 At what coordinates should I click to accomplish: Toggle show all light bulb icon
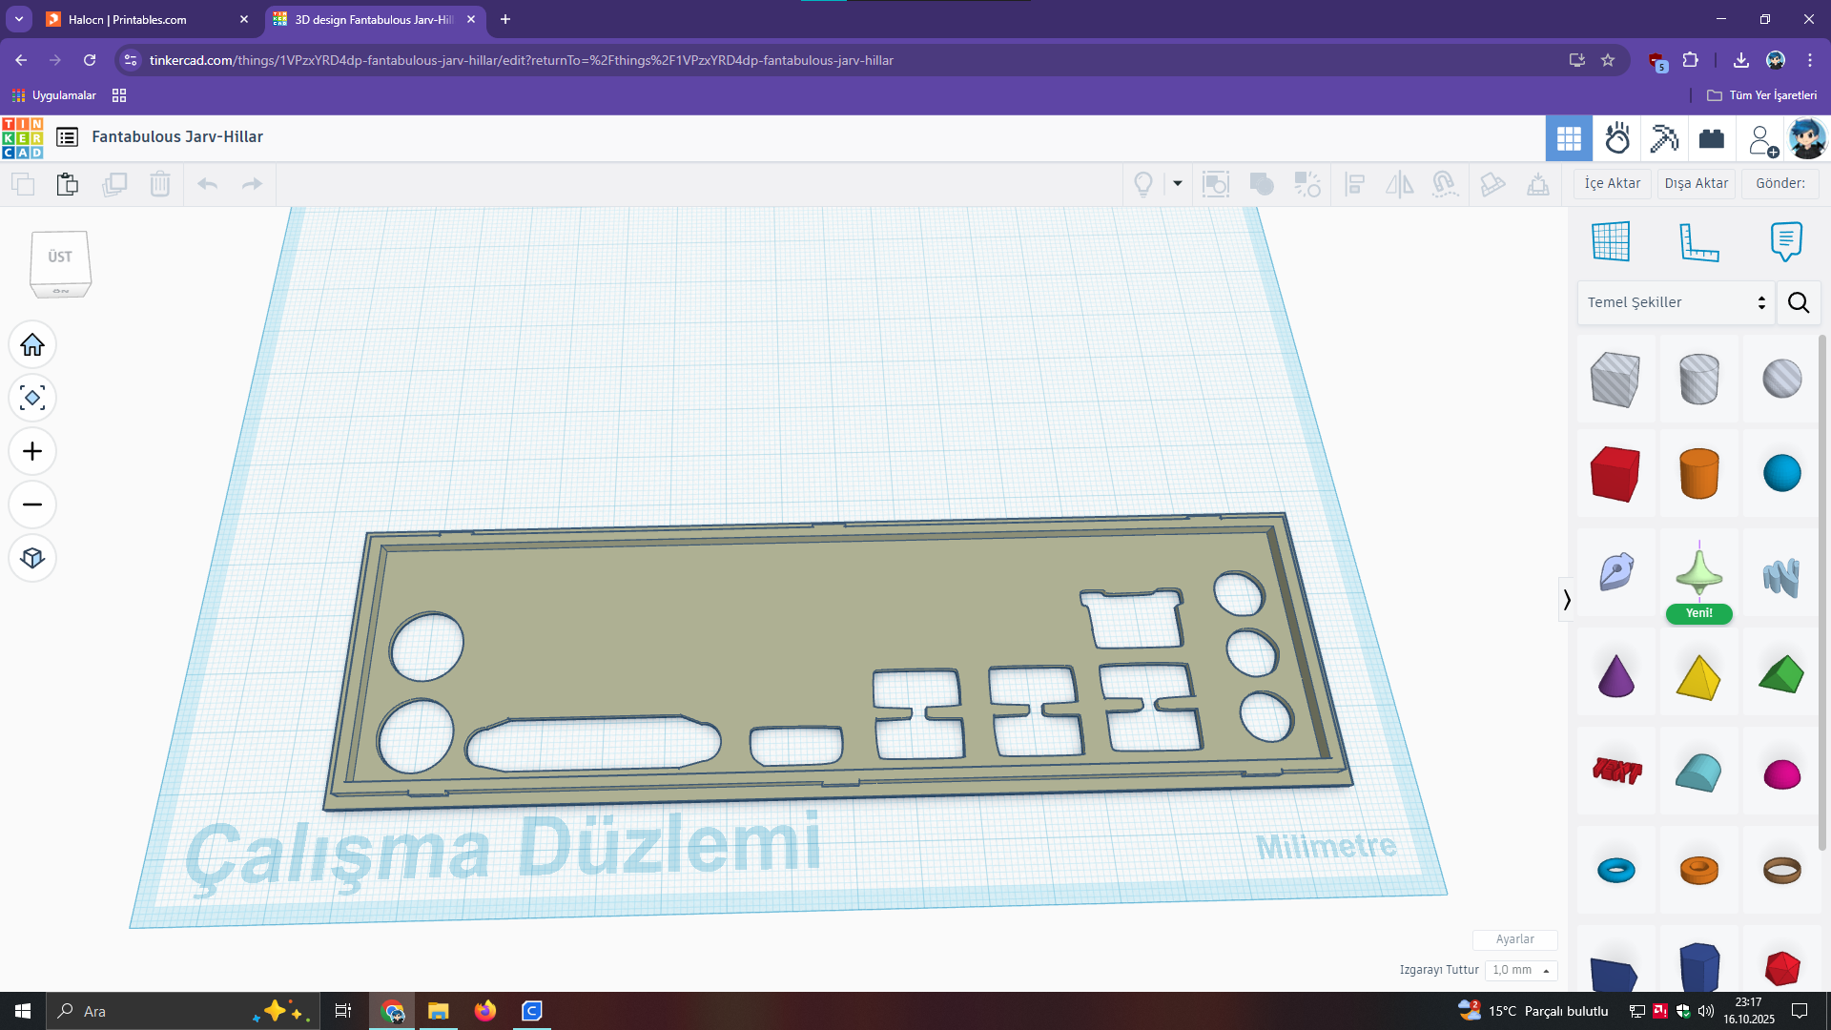[x=1143, y=184]
